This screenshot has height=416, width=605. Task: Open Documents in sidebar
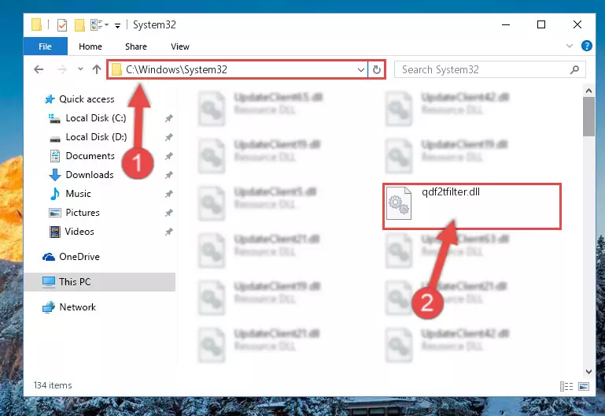(90, 156)
